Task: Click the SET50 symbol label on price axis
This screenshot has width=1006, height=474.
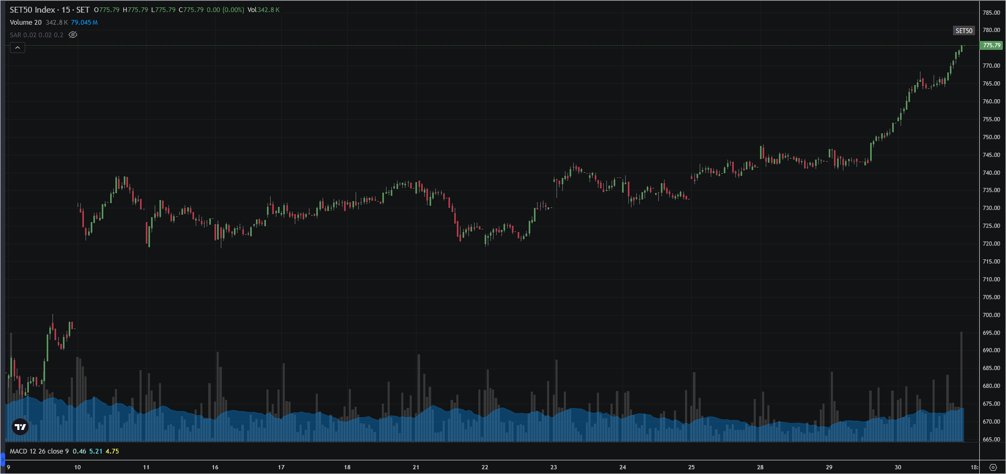Action: click(x=964, y=31)
